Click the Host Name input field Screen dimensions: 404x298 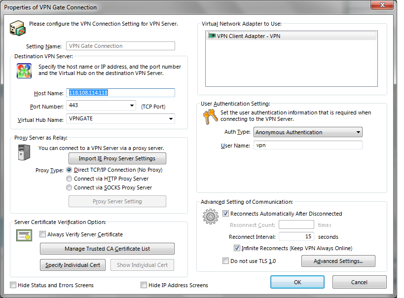pos(121,93)
